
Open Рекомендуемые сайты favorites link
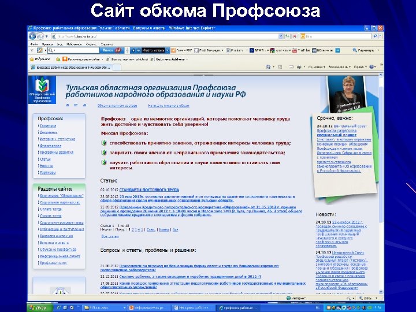click(82, 59)
